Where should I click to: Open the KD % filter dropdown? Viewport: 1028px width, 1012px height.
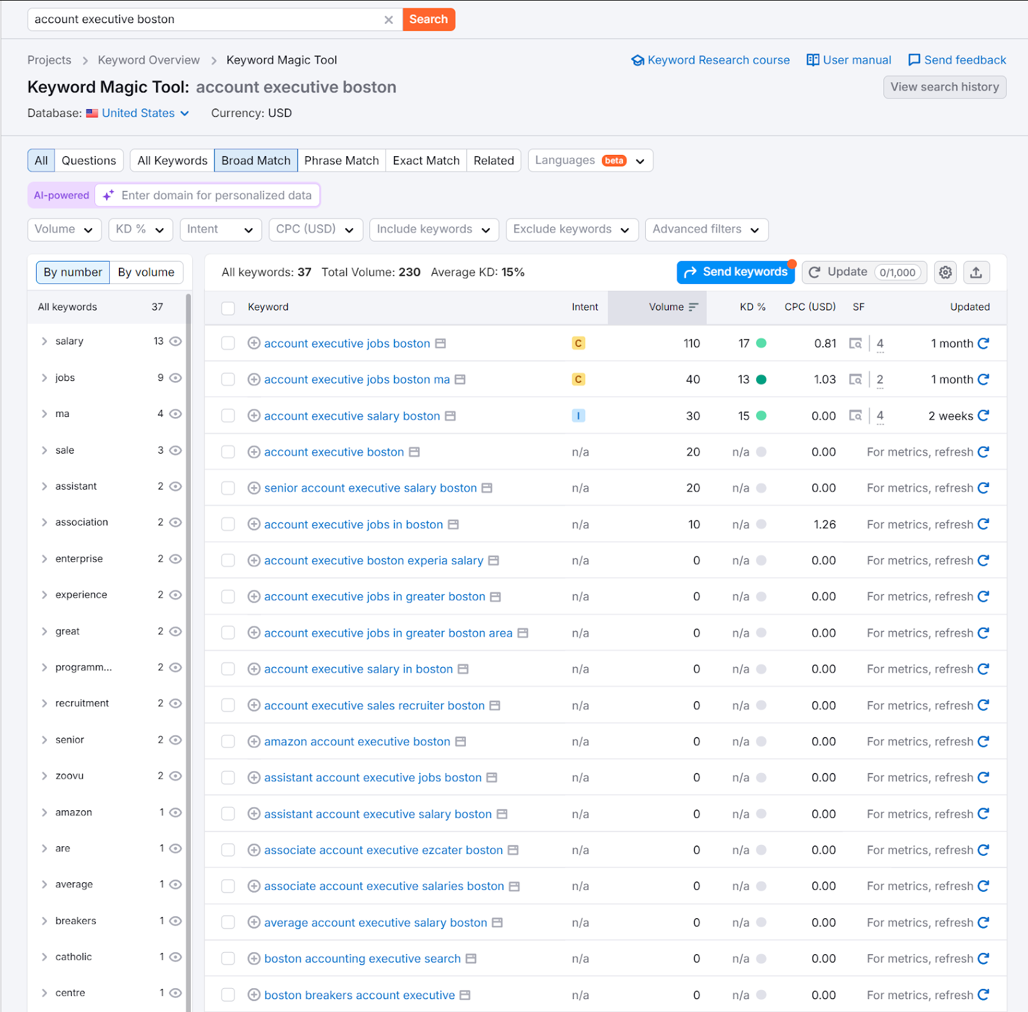tap(140, 229)
